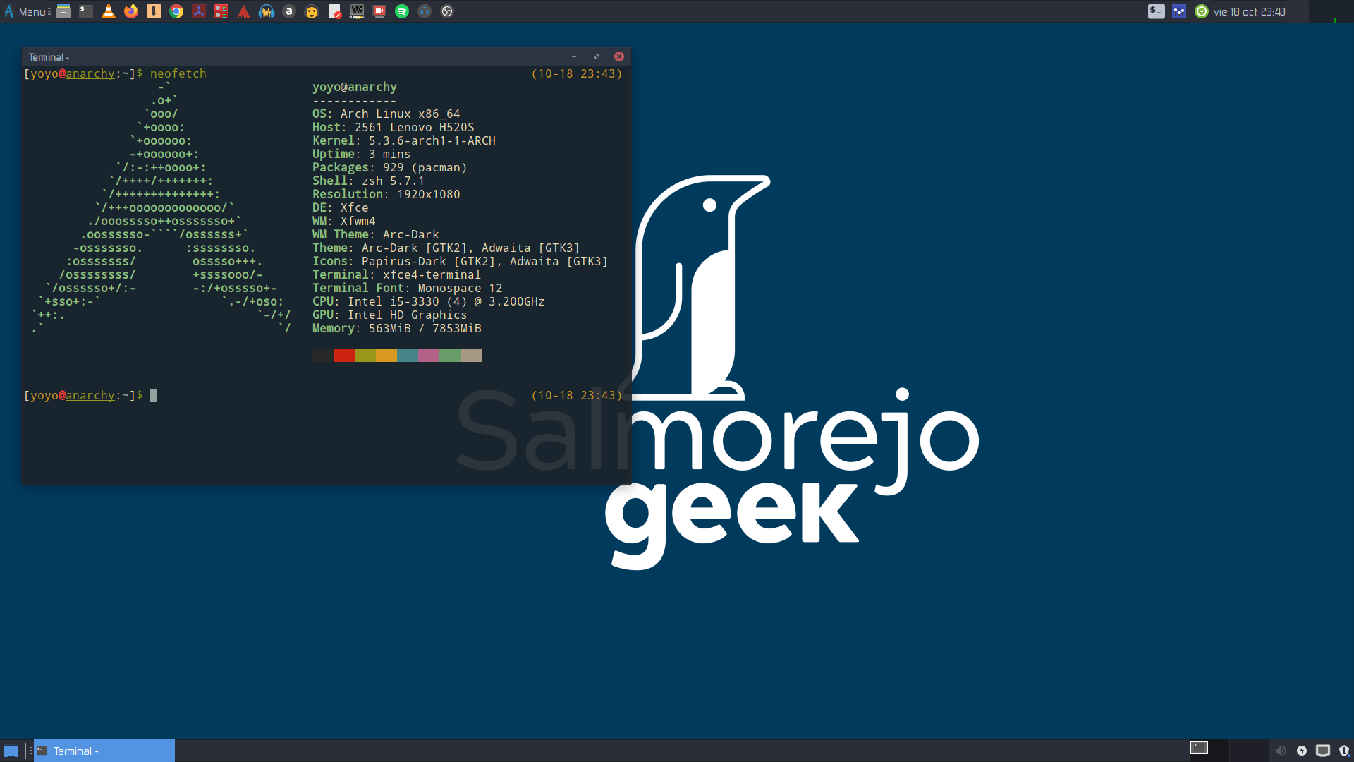
Task: Launch the screen recorder with red camera icon
Action: click(x=379, y=11)
